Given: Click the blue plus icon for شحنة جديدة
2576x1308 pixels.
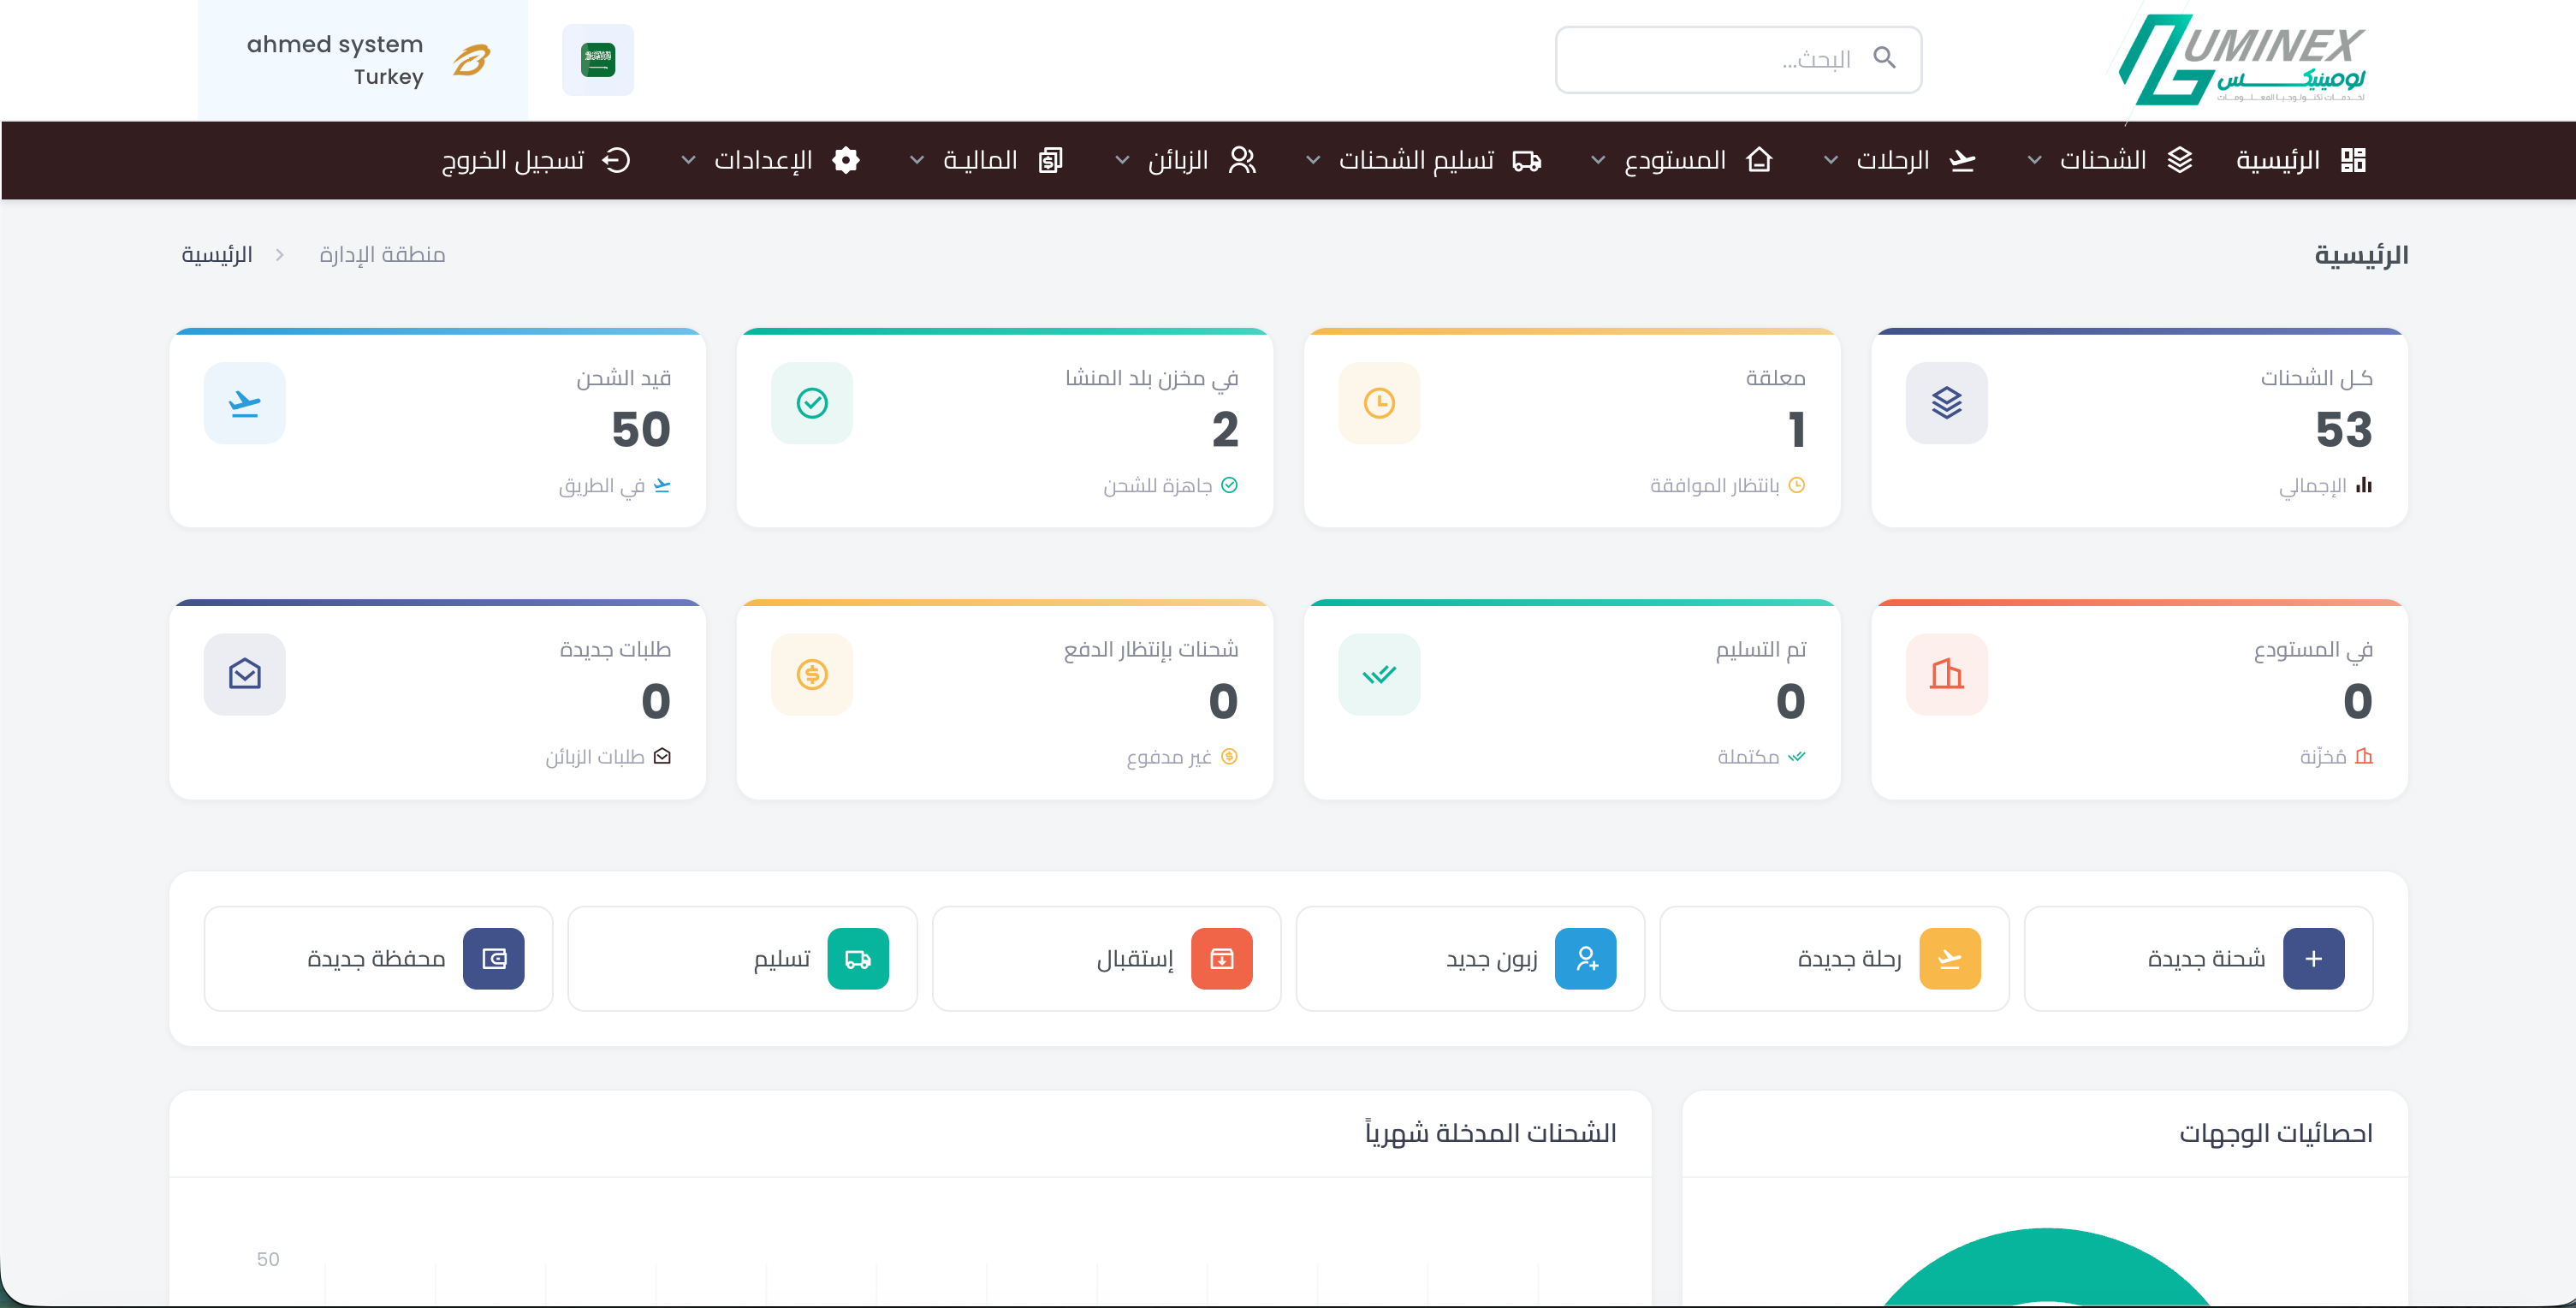Looking at the screenshot, I should (2312, 959).
